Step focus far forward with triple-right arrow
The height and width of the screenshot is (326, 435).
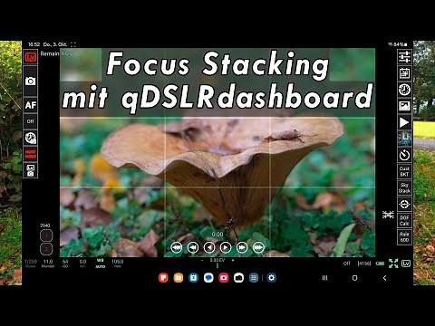[x=258, y=247]
